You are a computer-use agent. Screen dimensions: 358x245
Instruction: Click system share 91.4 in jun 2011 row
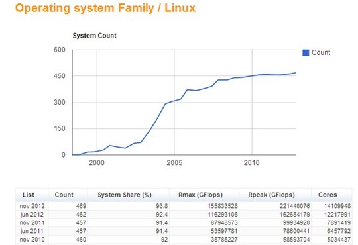coord(162,231)
